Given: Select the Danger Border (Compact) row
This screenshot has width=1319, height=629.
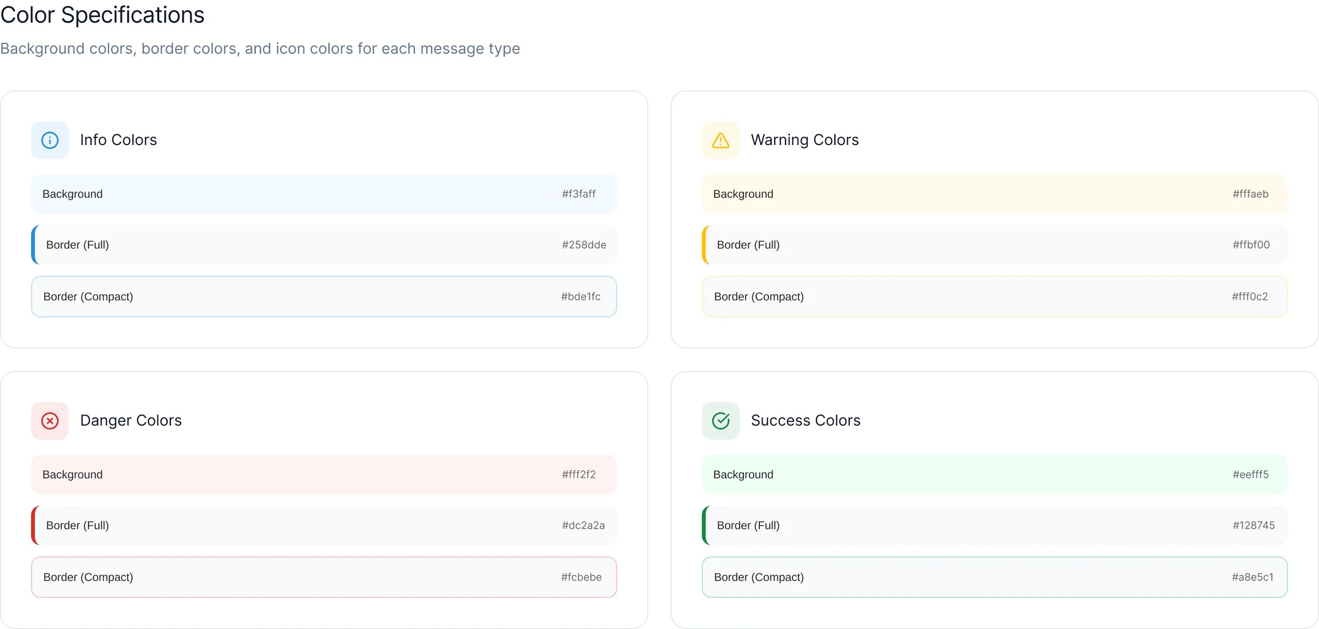Looking at the screenshot, I should [323, 577].
